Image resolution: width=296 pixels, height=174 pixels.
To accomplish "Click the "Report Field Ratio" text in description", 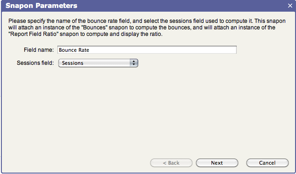I will (x=33, y=35).
